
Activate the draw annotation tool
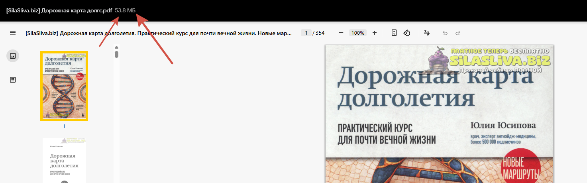[x=427, y=33]
